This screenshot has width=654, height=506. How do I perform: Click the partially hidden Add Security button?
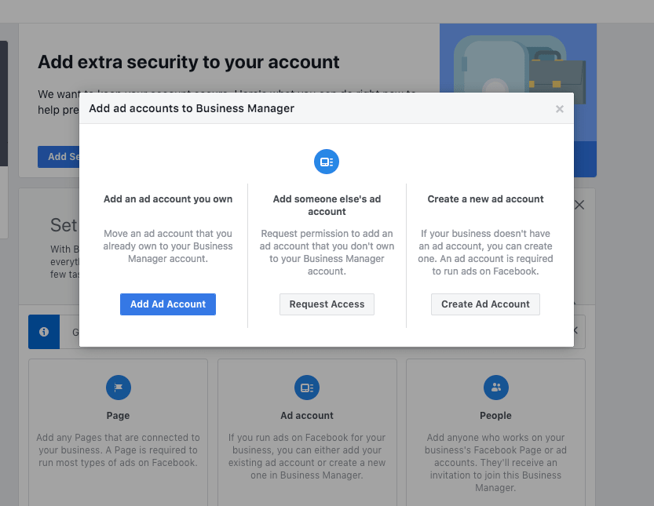point(58,157)
